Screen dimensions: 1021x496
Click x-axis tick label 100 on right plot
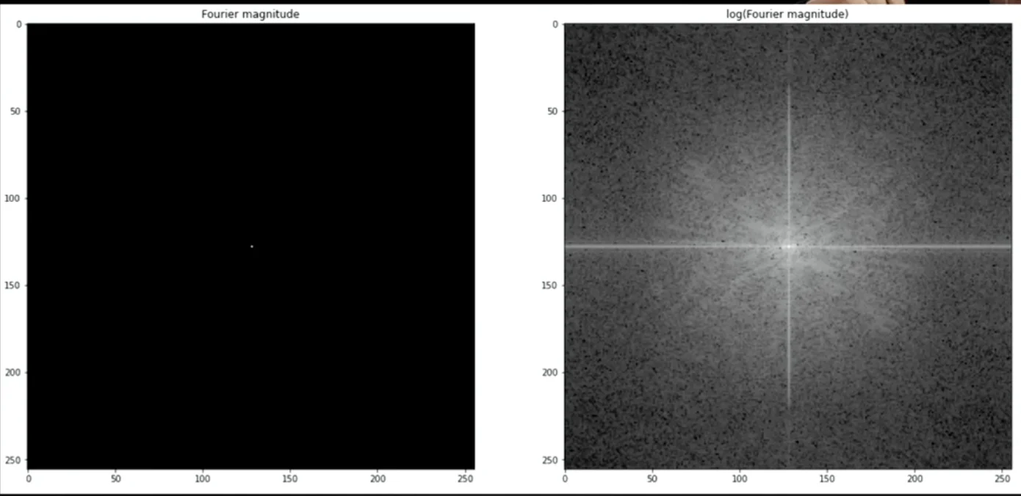739,478
